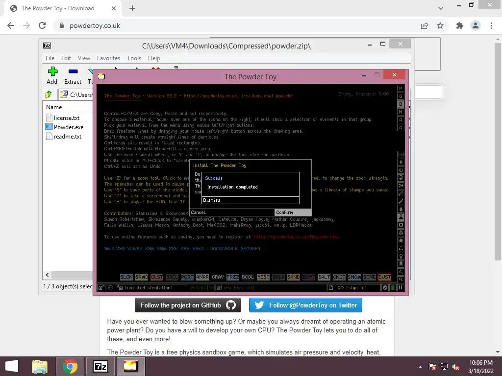Select the N display mode
502x376 pixels.
(401, 112)
